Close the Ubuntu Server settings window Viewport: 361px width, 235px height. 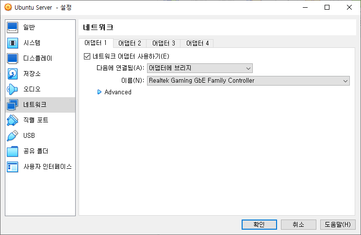[x=349, y=7]
